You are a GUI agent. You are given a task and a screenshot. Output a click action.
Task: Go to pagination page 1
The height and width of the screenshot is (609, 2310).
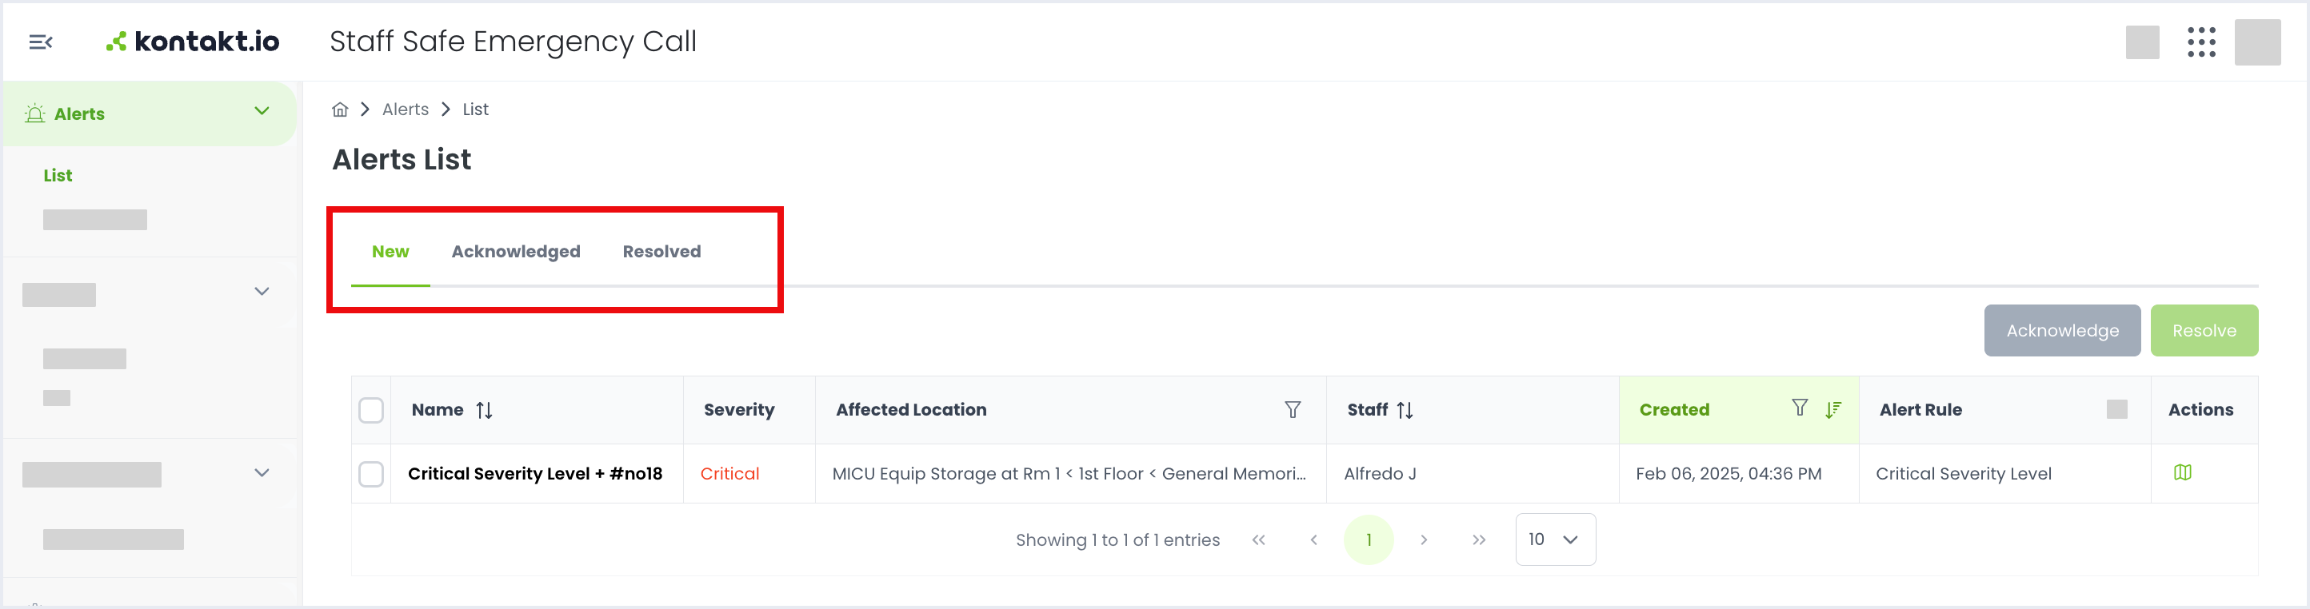click(x=1369, y=540)
